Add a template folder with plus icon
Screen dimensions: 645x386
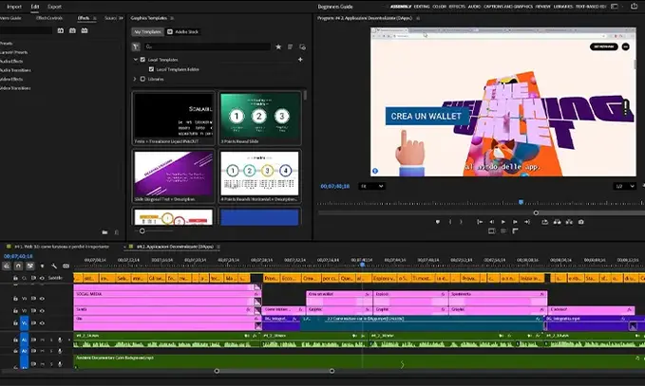tap(300, 60)
